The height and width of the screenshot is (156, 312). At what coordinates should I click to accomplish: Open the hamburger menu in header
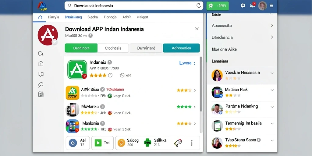click(271, 5)
